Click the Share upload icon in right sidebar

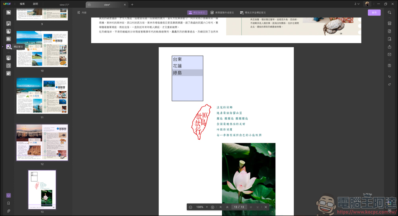coord(389,47)
